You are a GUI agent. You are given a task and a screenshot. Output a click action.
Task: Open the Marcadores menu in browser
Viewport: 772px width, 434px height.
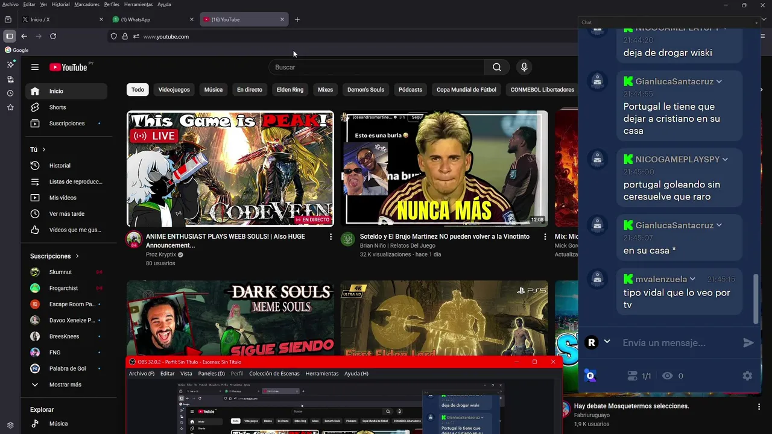(x=87, y=4)
